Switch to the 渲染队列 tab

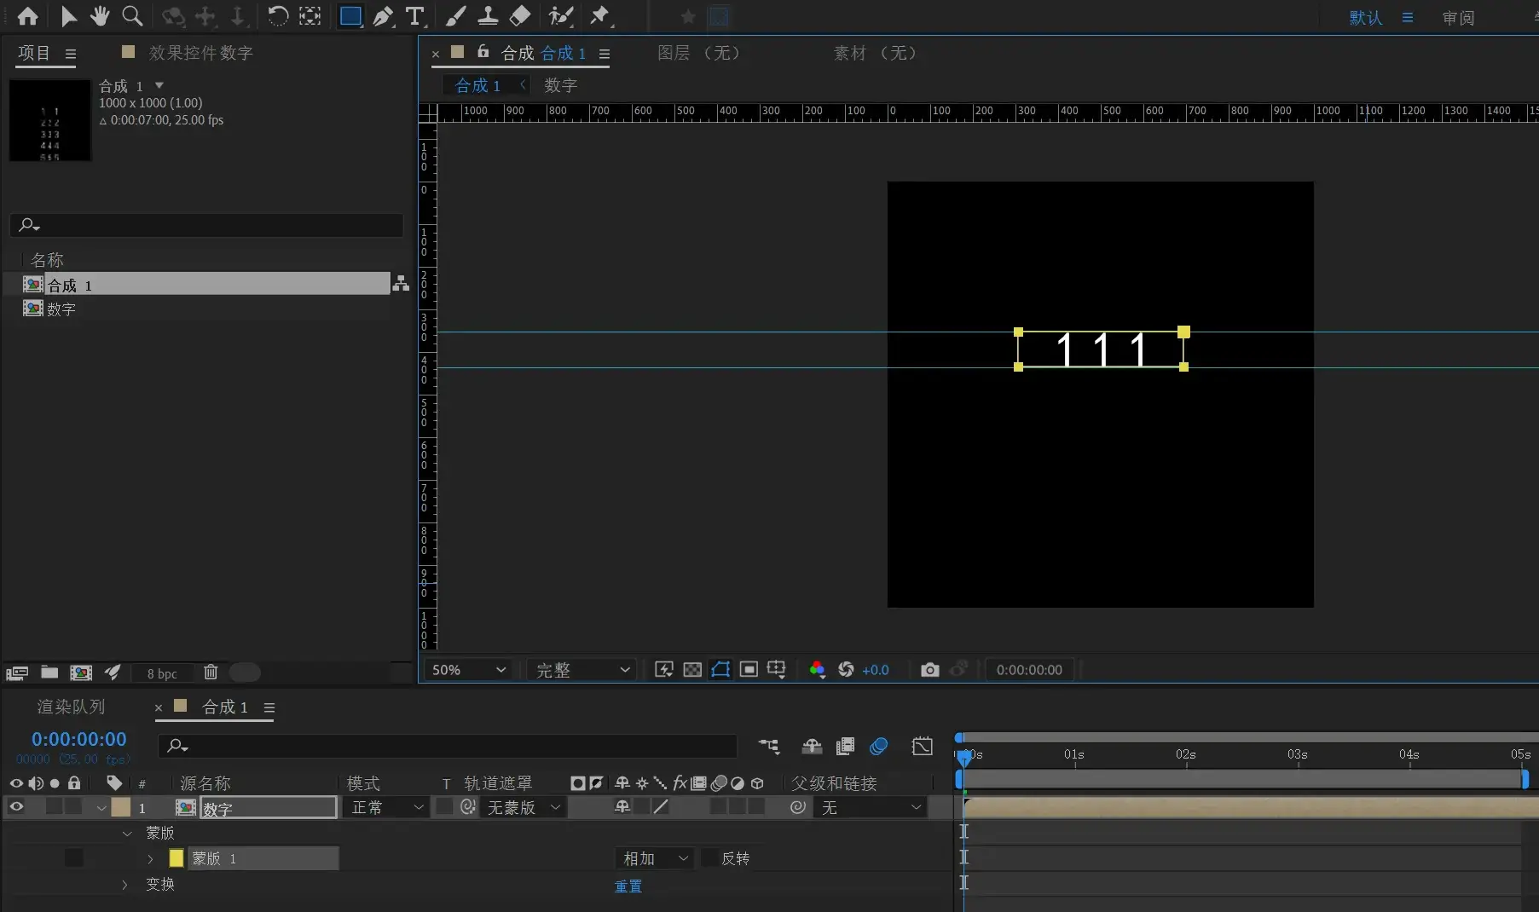(x=71, y=707)
